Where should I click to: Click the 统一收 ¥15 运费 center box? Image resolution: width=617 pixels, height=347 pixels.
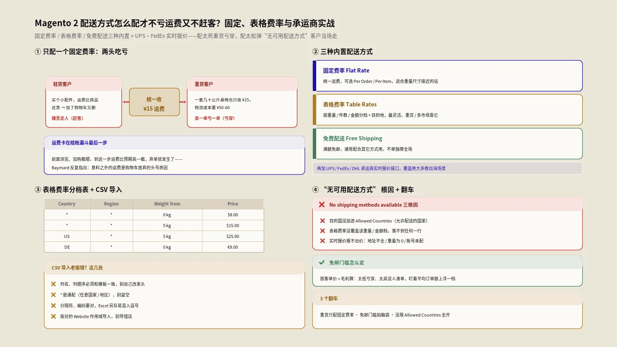(x=154, y=102)
